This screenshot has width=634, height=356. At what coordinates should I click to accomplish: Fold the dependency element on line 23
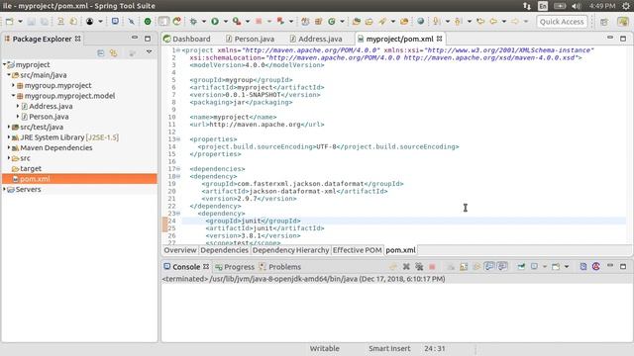(x=178, y=214)
